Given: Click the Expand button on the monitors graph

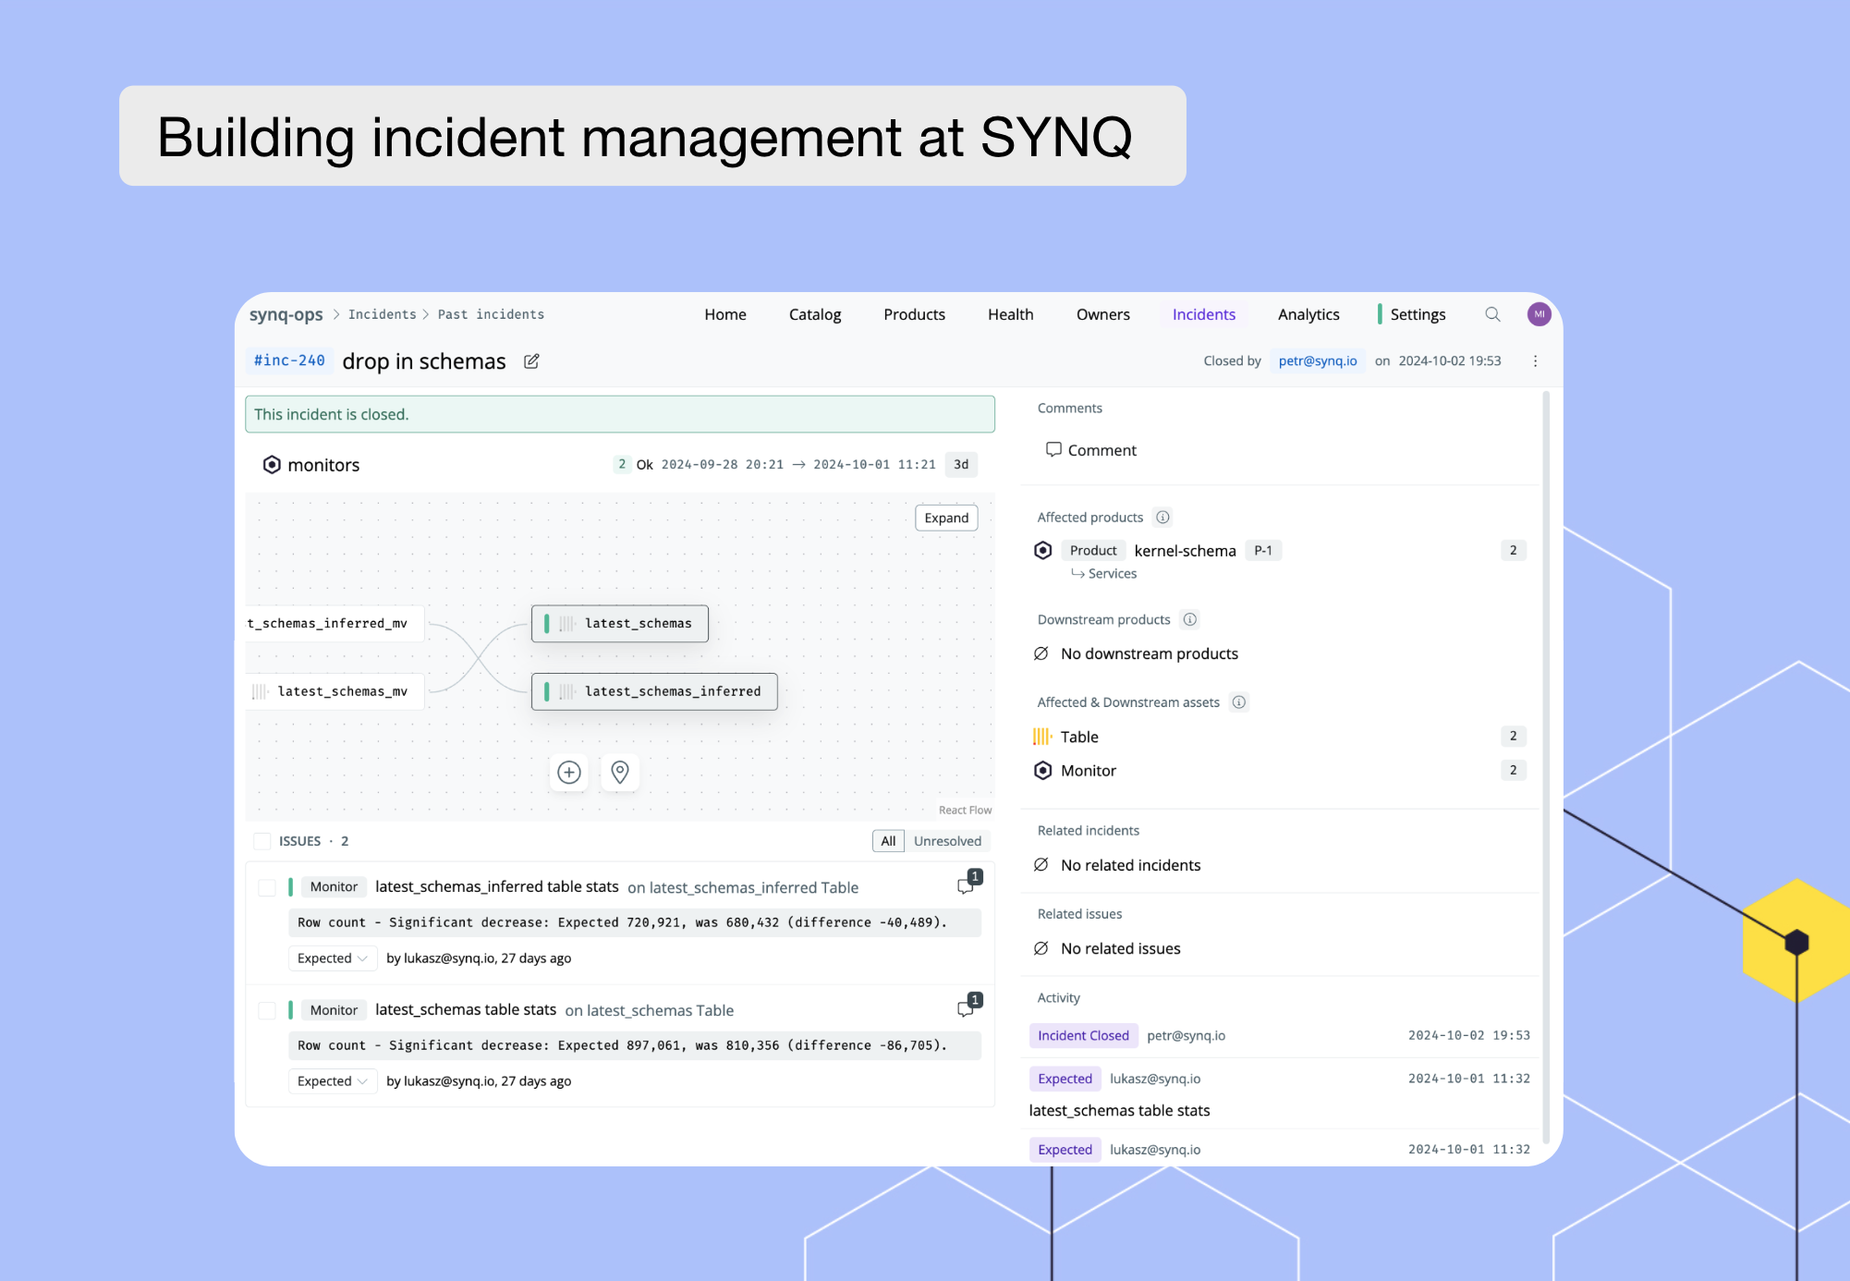Looking at the screenshot, I should click(x=945, y=518).
